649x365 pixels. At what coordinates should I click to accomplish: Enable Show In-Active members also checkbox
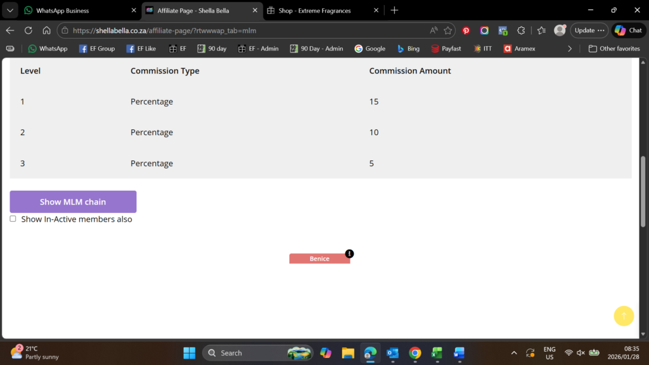click(x=13, y=219)
